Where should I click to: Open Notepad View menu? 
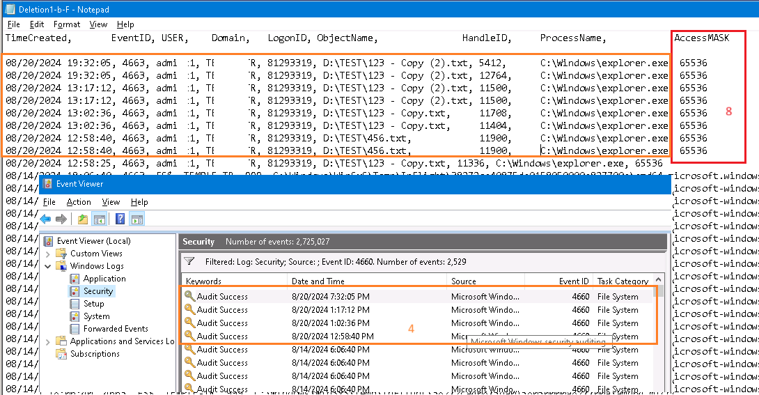(x=98, y=24)
